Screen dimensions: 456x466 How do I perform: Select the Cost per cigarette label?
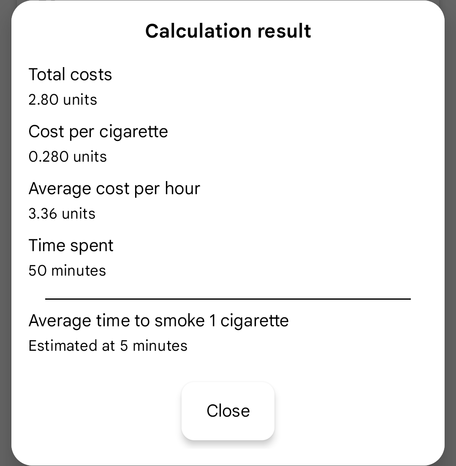click(x=98, y=132)
